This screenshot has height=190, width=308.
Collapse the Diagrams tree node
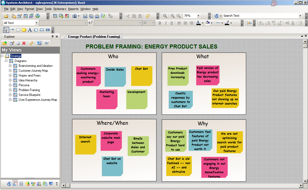pos(6,61)
